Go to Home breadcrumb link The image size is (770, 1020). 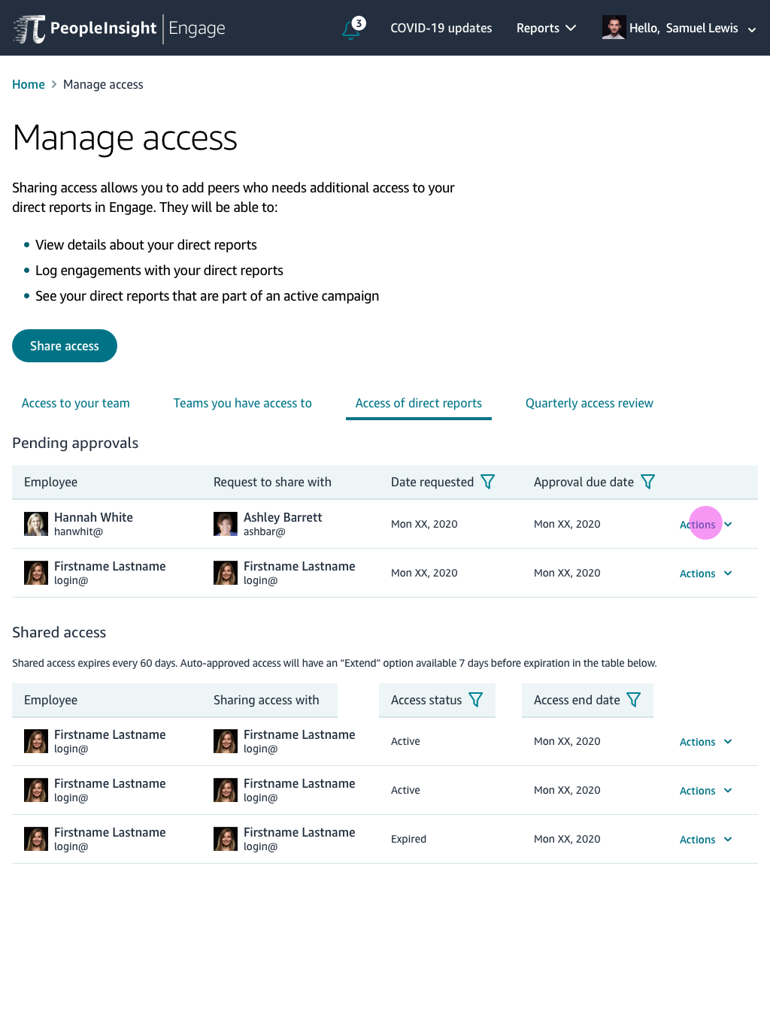point(29,85)
